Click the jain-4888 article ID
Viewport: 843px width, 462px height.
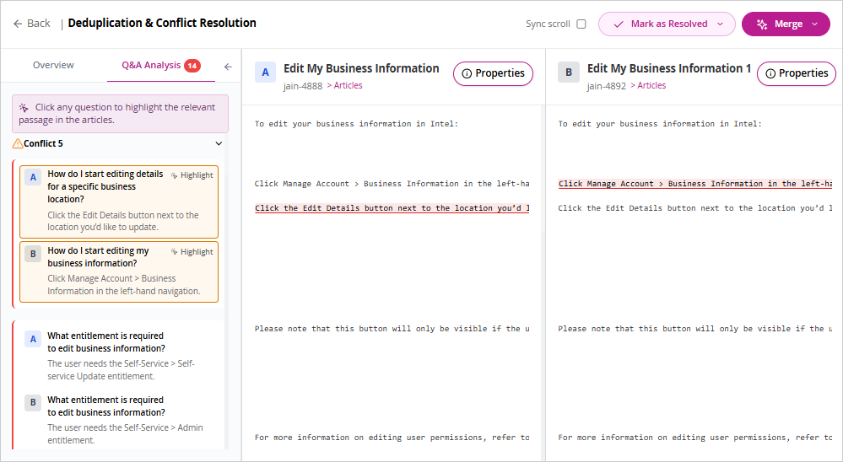click(303, 86)
